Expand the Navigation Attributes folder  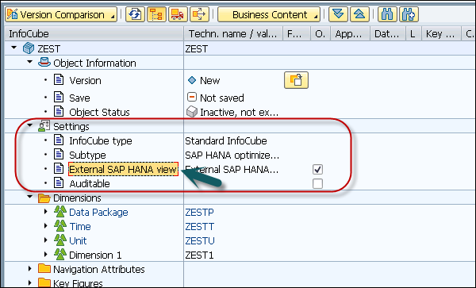click(x=30, y=269)
